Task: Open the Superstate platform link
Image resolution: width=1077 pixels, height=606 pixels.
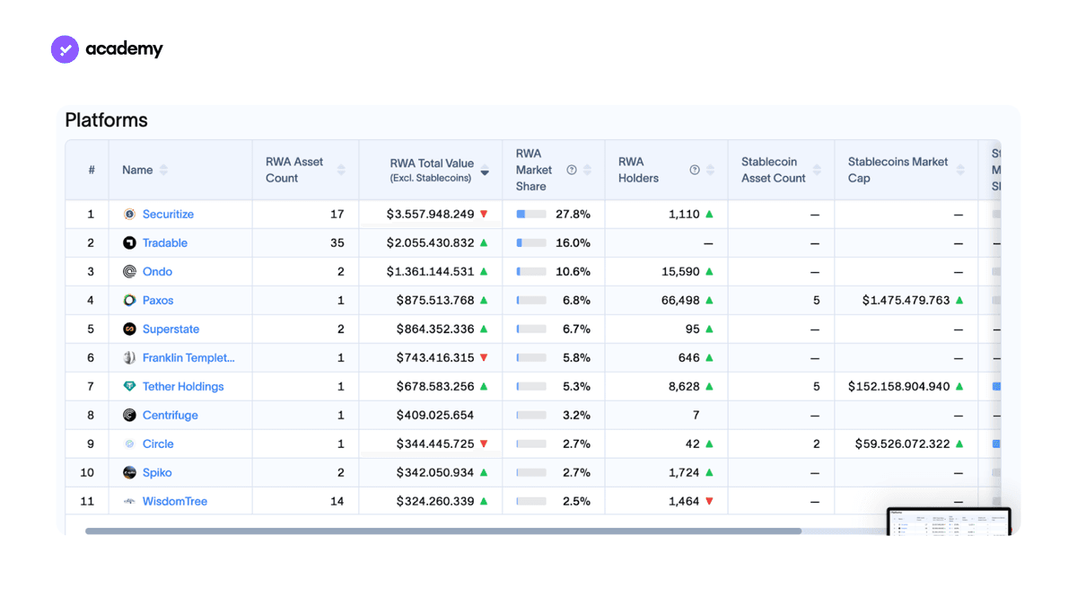Action: (x=171, y=329)
